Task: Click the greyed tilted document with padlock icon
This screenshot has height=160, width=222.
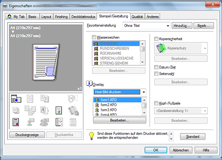Action: (73, 110)
